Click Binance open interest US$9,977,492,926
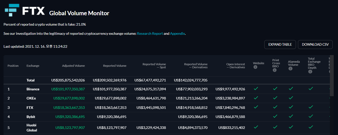The image size is (338, 135). tap(230, 89)
